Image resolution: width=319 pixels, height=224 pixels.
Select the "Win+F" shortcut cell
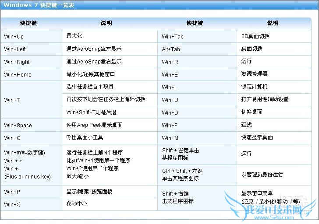click(x=197, y=125)
